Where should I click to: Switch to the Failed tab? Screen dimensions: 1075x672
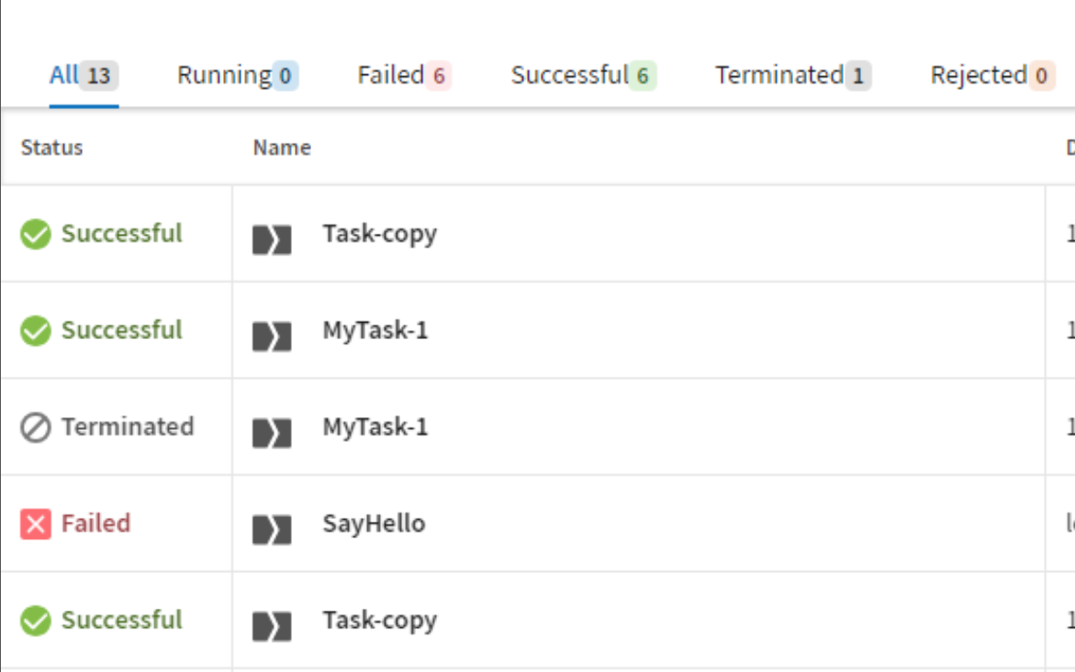402,76
